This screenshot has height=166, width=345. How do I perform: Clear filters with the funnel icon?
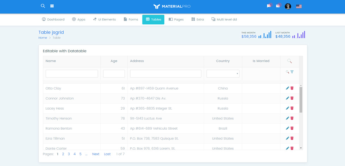(x=292, y=72)
